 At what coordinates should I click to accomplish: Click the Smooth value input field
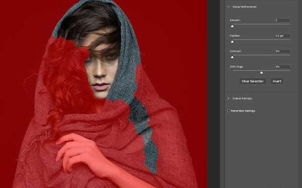282,20
